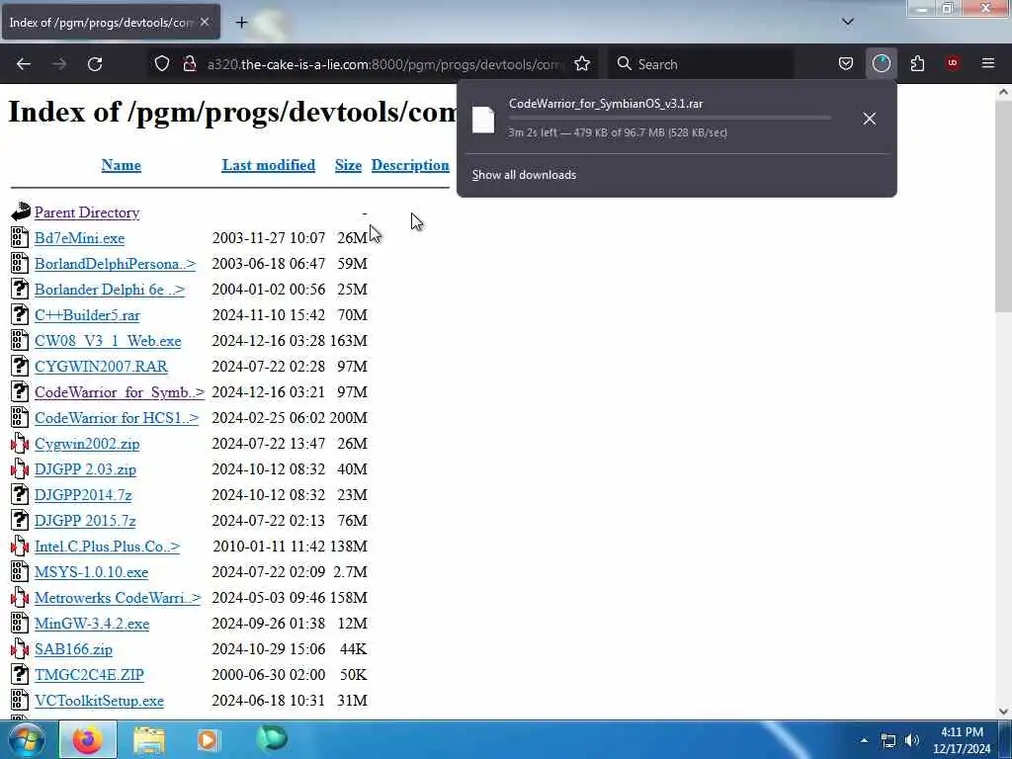Open the Firefox hamburger application menu
1012x759 pixels.
tap(988, 64)
